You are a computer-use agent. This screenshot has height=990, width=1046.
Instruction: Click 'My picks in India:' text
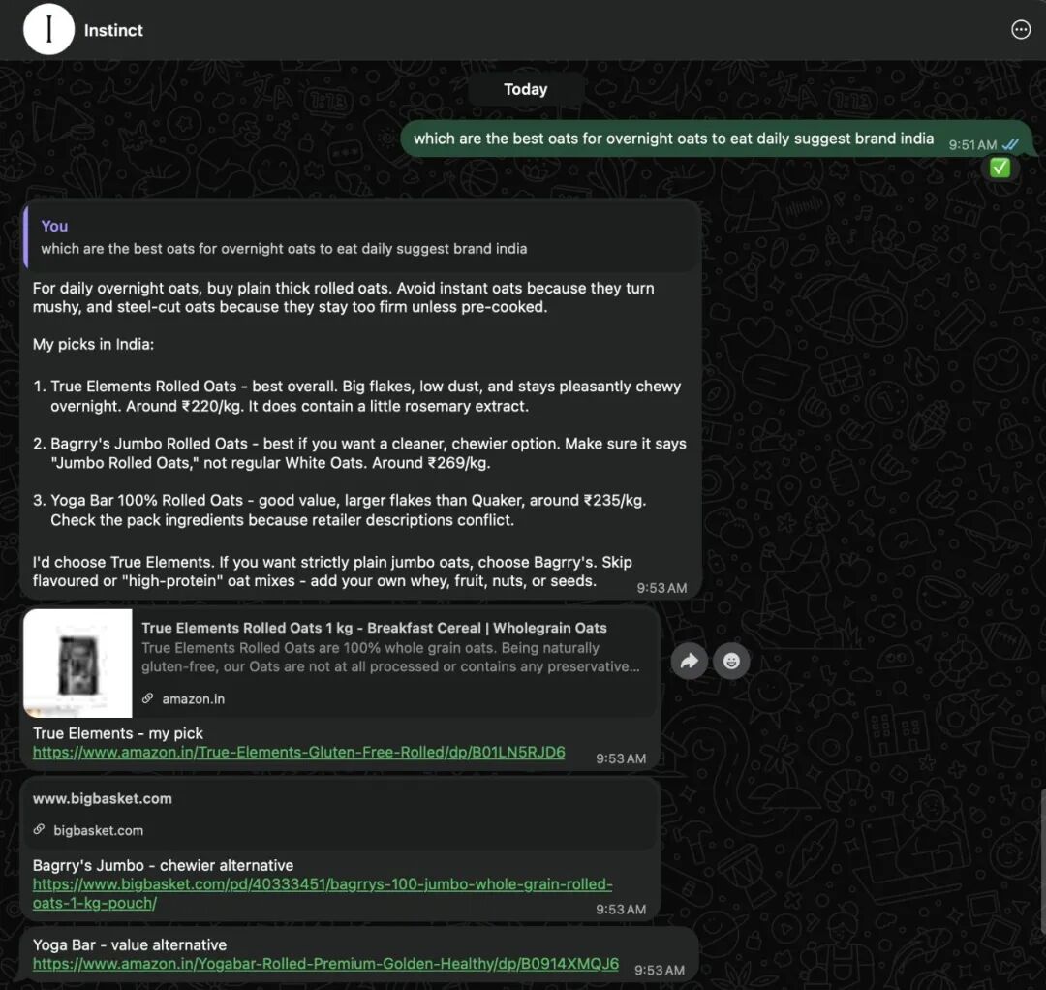(x=93, y=344)
